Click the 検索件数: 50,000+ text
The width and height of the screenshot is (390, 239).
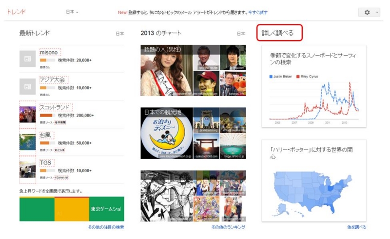[x=75, y=143]
